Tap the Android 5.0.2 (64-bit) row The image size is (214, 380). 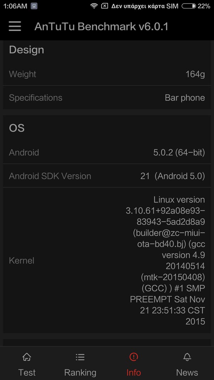[x=107, y=152]
